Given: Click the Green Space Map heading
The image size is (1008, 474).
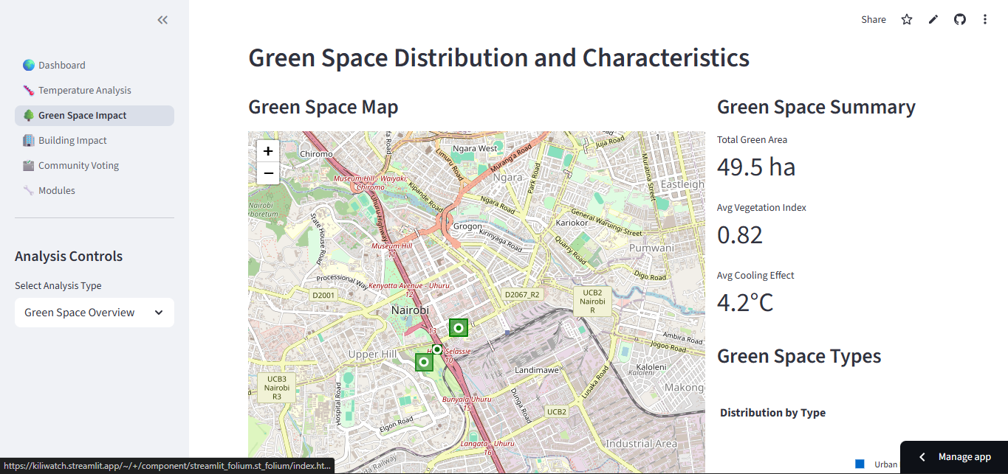Looking at the screenshot, I should (x=323, y=107).
